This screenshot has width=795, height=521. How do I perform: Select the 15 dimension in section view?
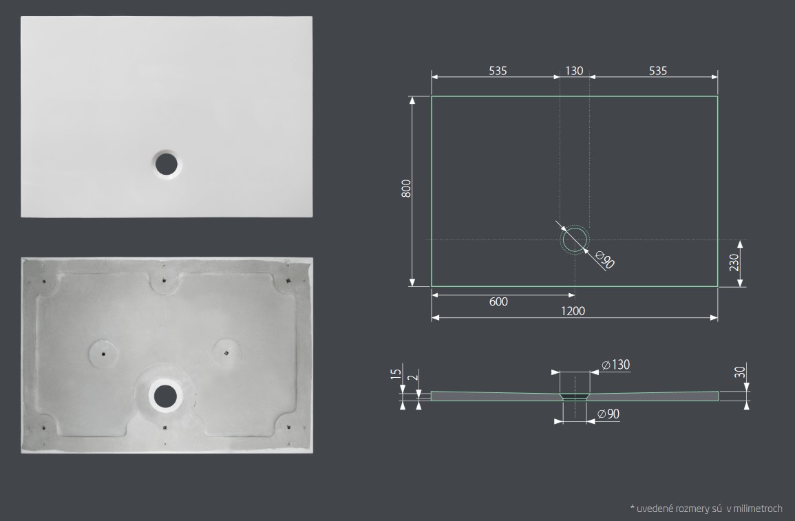click(x=394, y=375)
